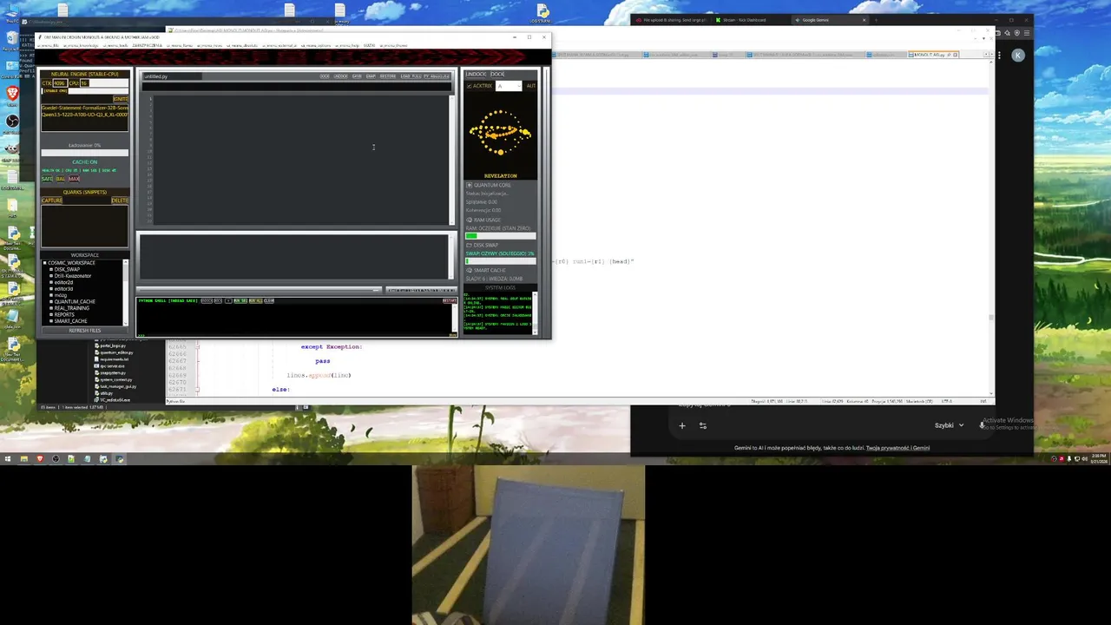
Task: Click the Brave icon on the desktop
Action: coord(12,93)
